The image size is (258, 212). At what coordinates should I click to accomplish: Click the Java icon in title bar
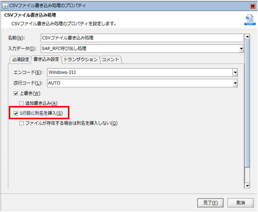click(x=5, y=6)
